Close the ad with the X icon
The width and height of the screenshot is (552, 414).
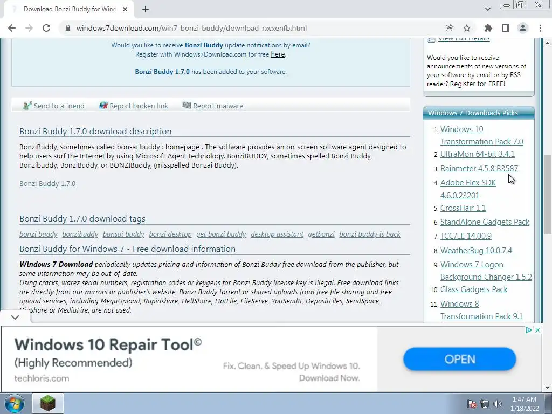pos(537,330)
